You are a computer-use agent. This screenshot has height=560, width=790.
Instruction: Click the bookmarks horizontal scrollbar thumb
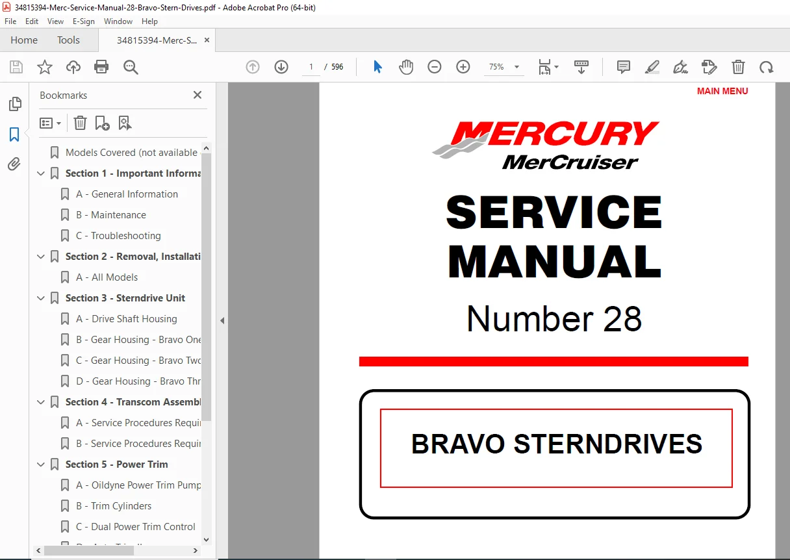tap(89, 550)
